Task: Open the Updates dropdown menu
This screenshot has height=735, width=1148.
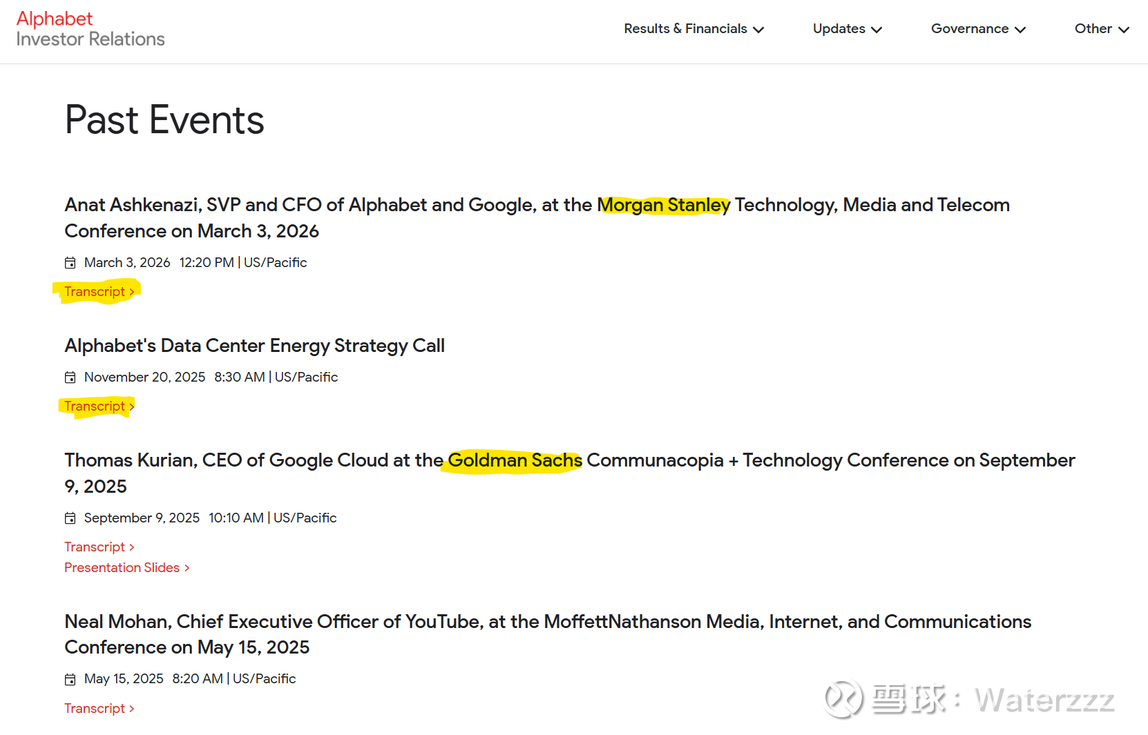Action: pyautogui.click(x=847, y=29)
